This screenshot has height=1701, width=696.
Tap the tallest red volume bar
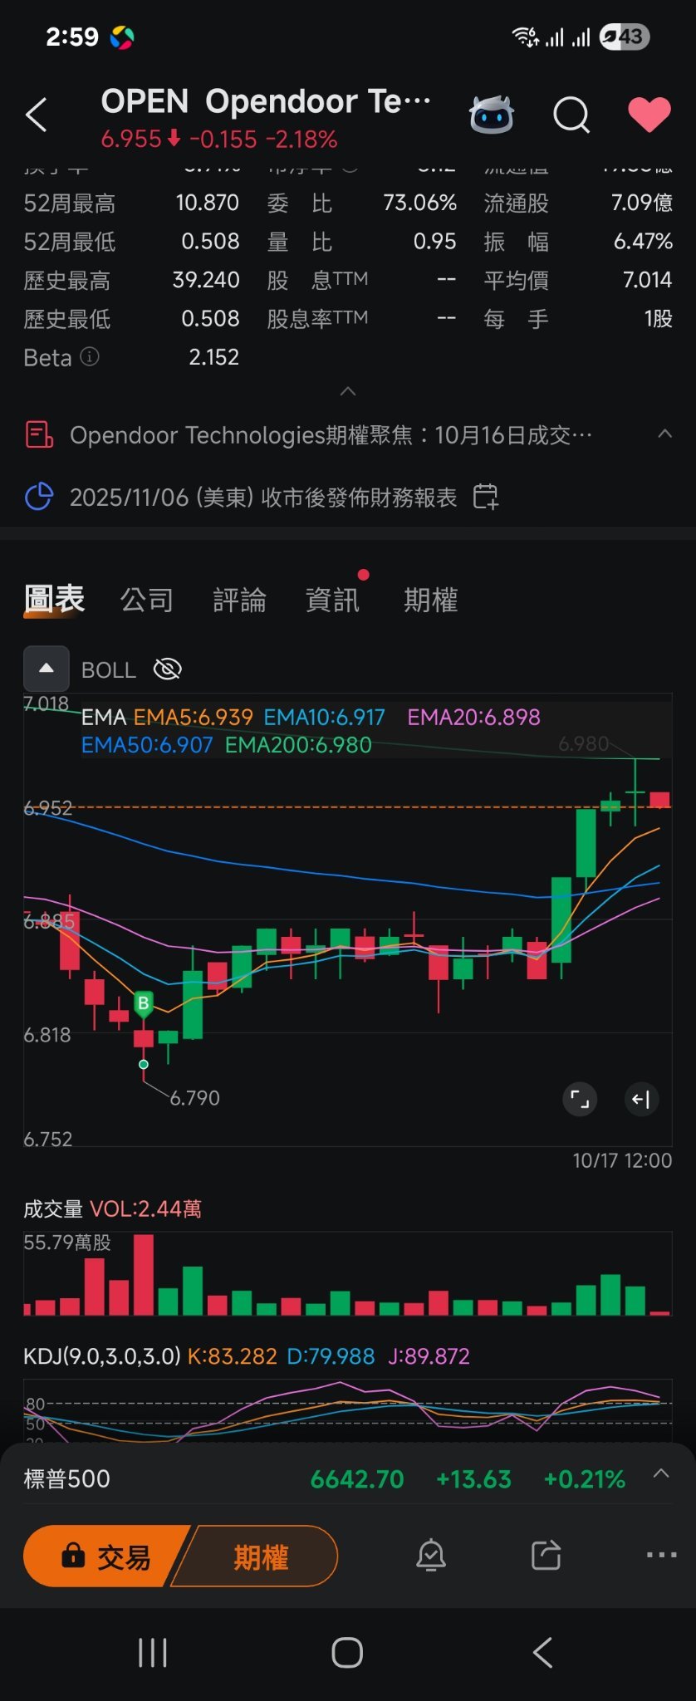pyautogui.click(x=144, y=1274)
